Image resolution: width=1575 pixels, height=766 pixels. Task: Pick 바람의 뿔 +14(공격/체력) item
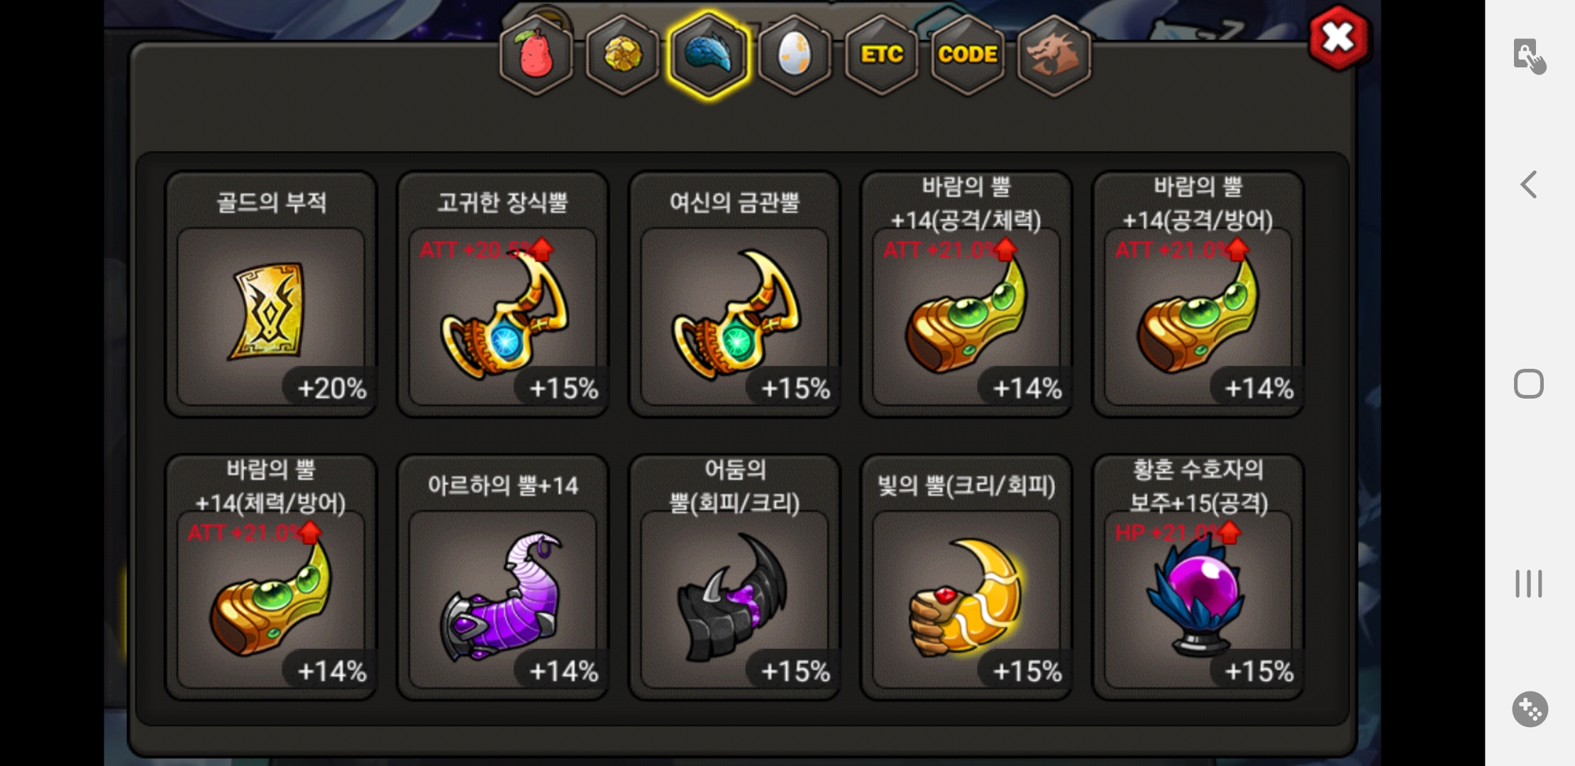(966, 294)
